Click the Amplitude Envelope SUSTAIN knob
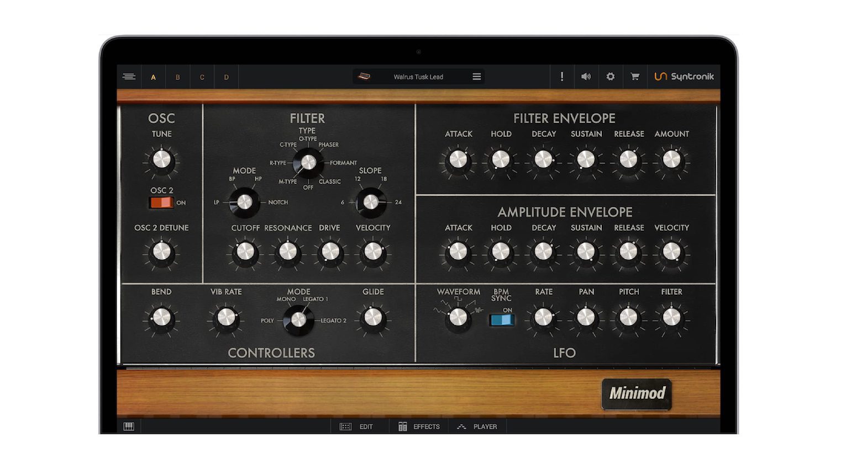Image resolution: width=851 pixels, height=469 pixels. [586, 252]
